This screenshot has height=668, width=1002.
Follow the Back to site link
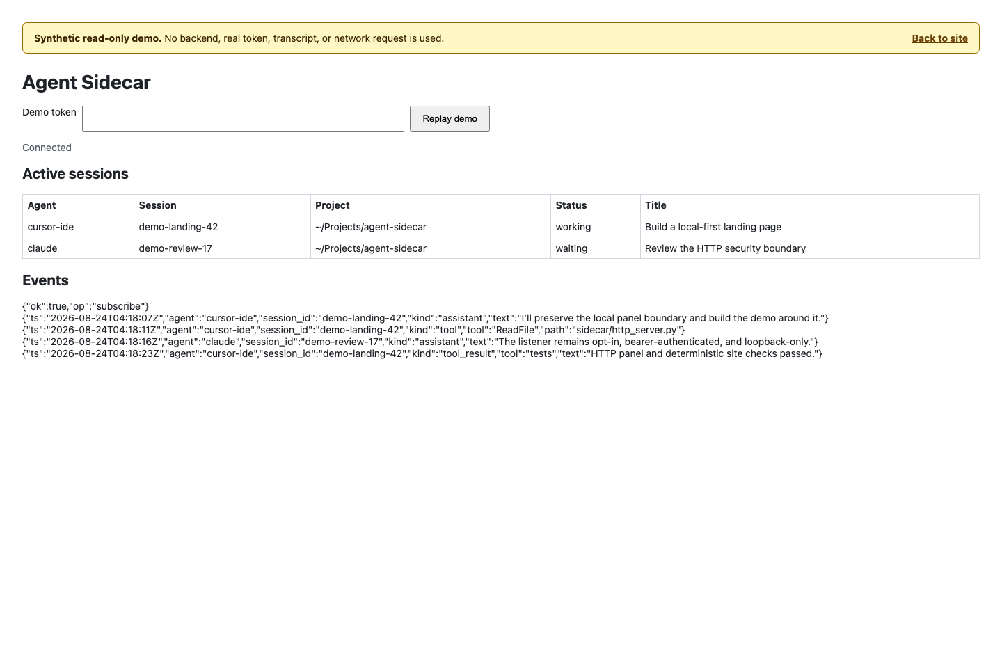tap(939, 38)
